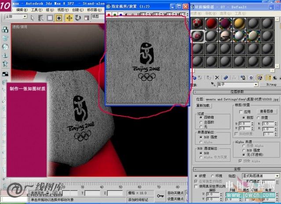Click the stacked boxes icon in left toolbar
The width and height of the screenshot is (281, 204).
click(x=5, y=30)
